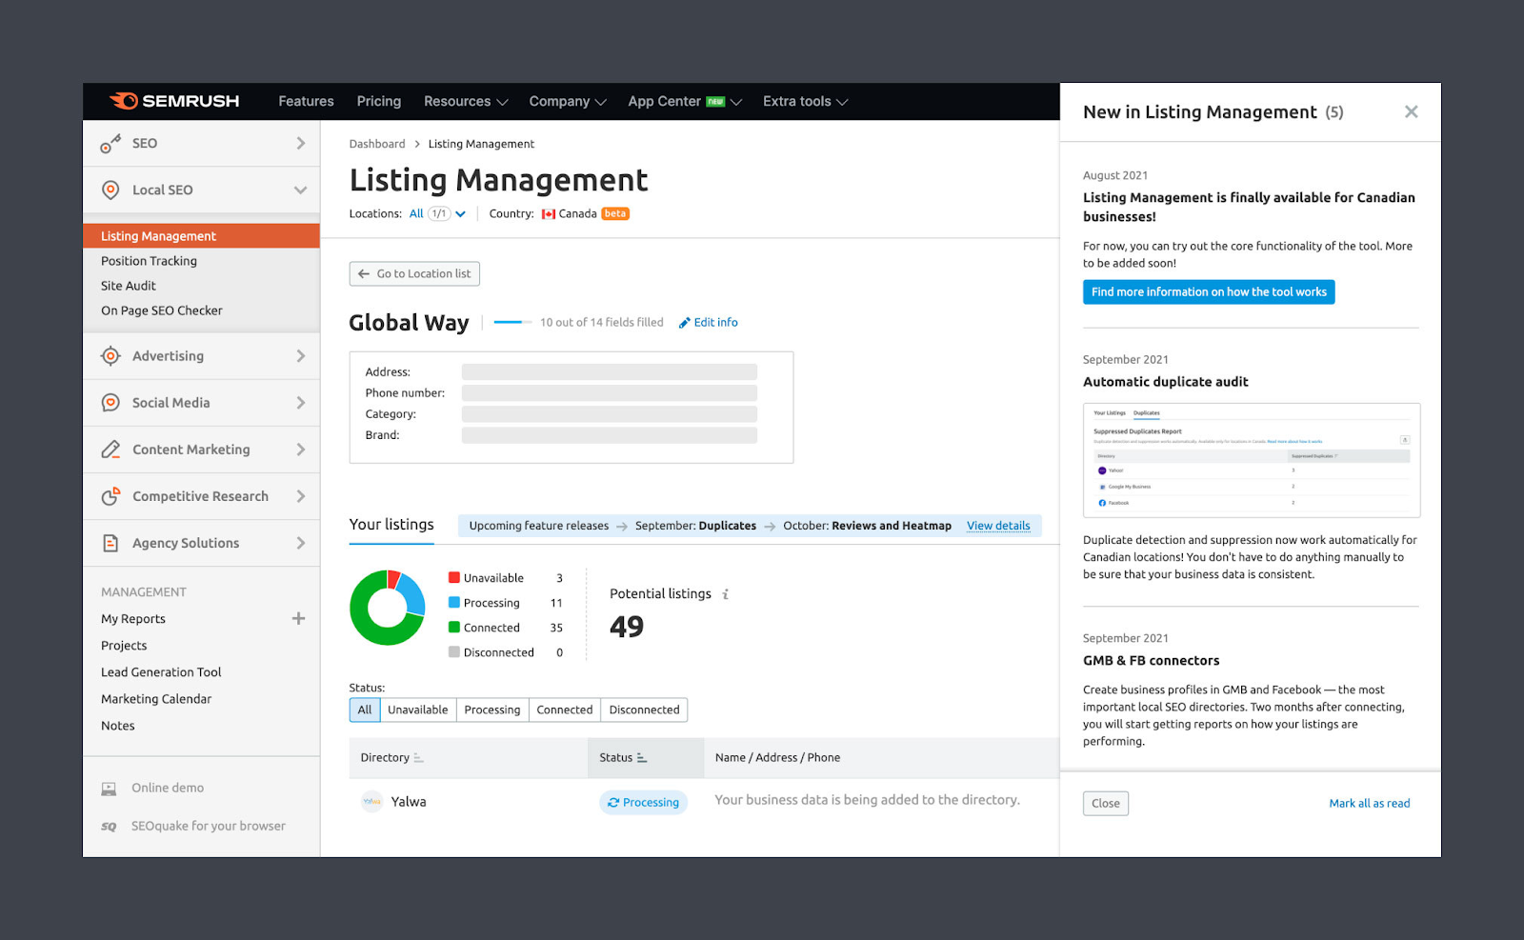1524x940 pixels.
Task: Click the Agency Solutions document icon
Action: click(110, 543)
